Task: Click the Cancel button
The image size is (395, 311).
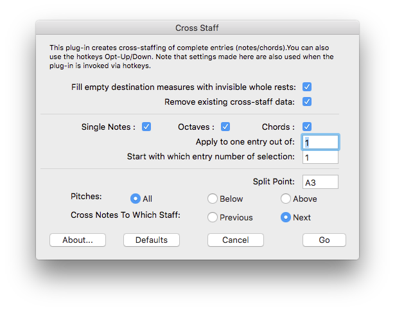Action: tap(236, 240)
